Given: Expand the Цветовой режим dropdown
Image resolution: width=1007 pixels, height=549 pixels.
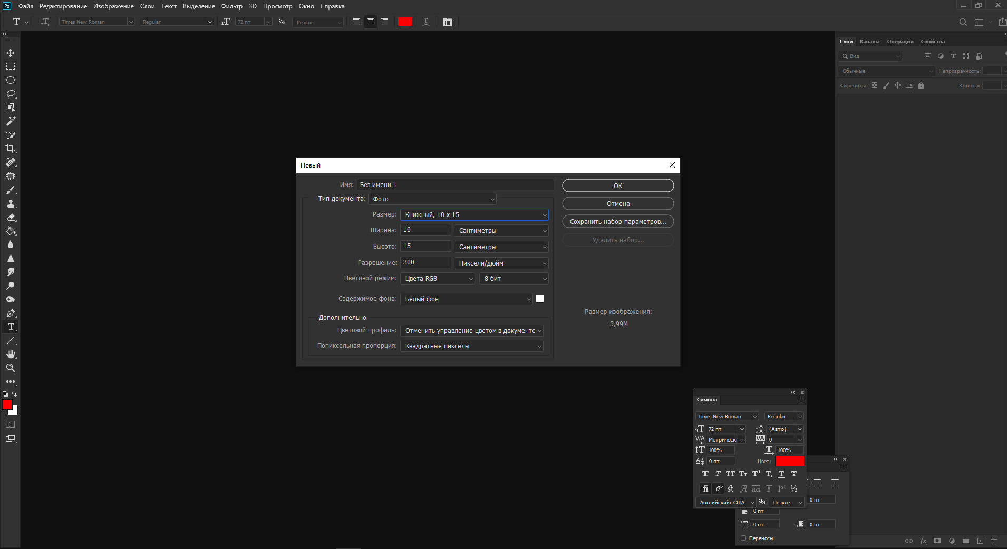Looking at the screenshot, I should [438, 279].
